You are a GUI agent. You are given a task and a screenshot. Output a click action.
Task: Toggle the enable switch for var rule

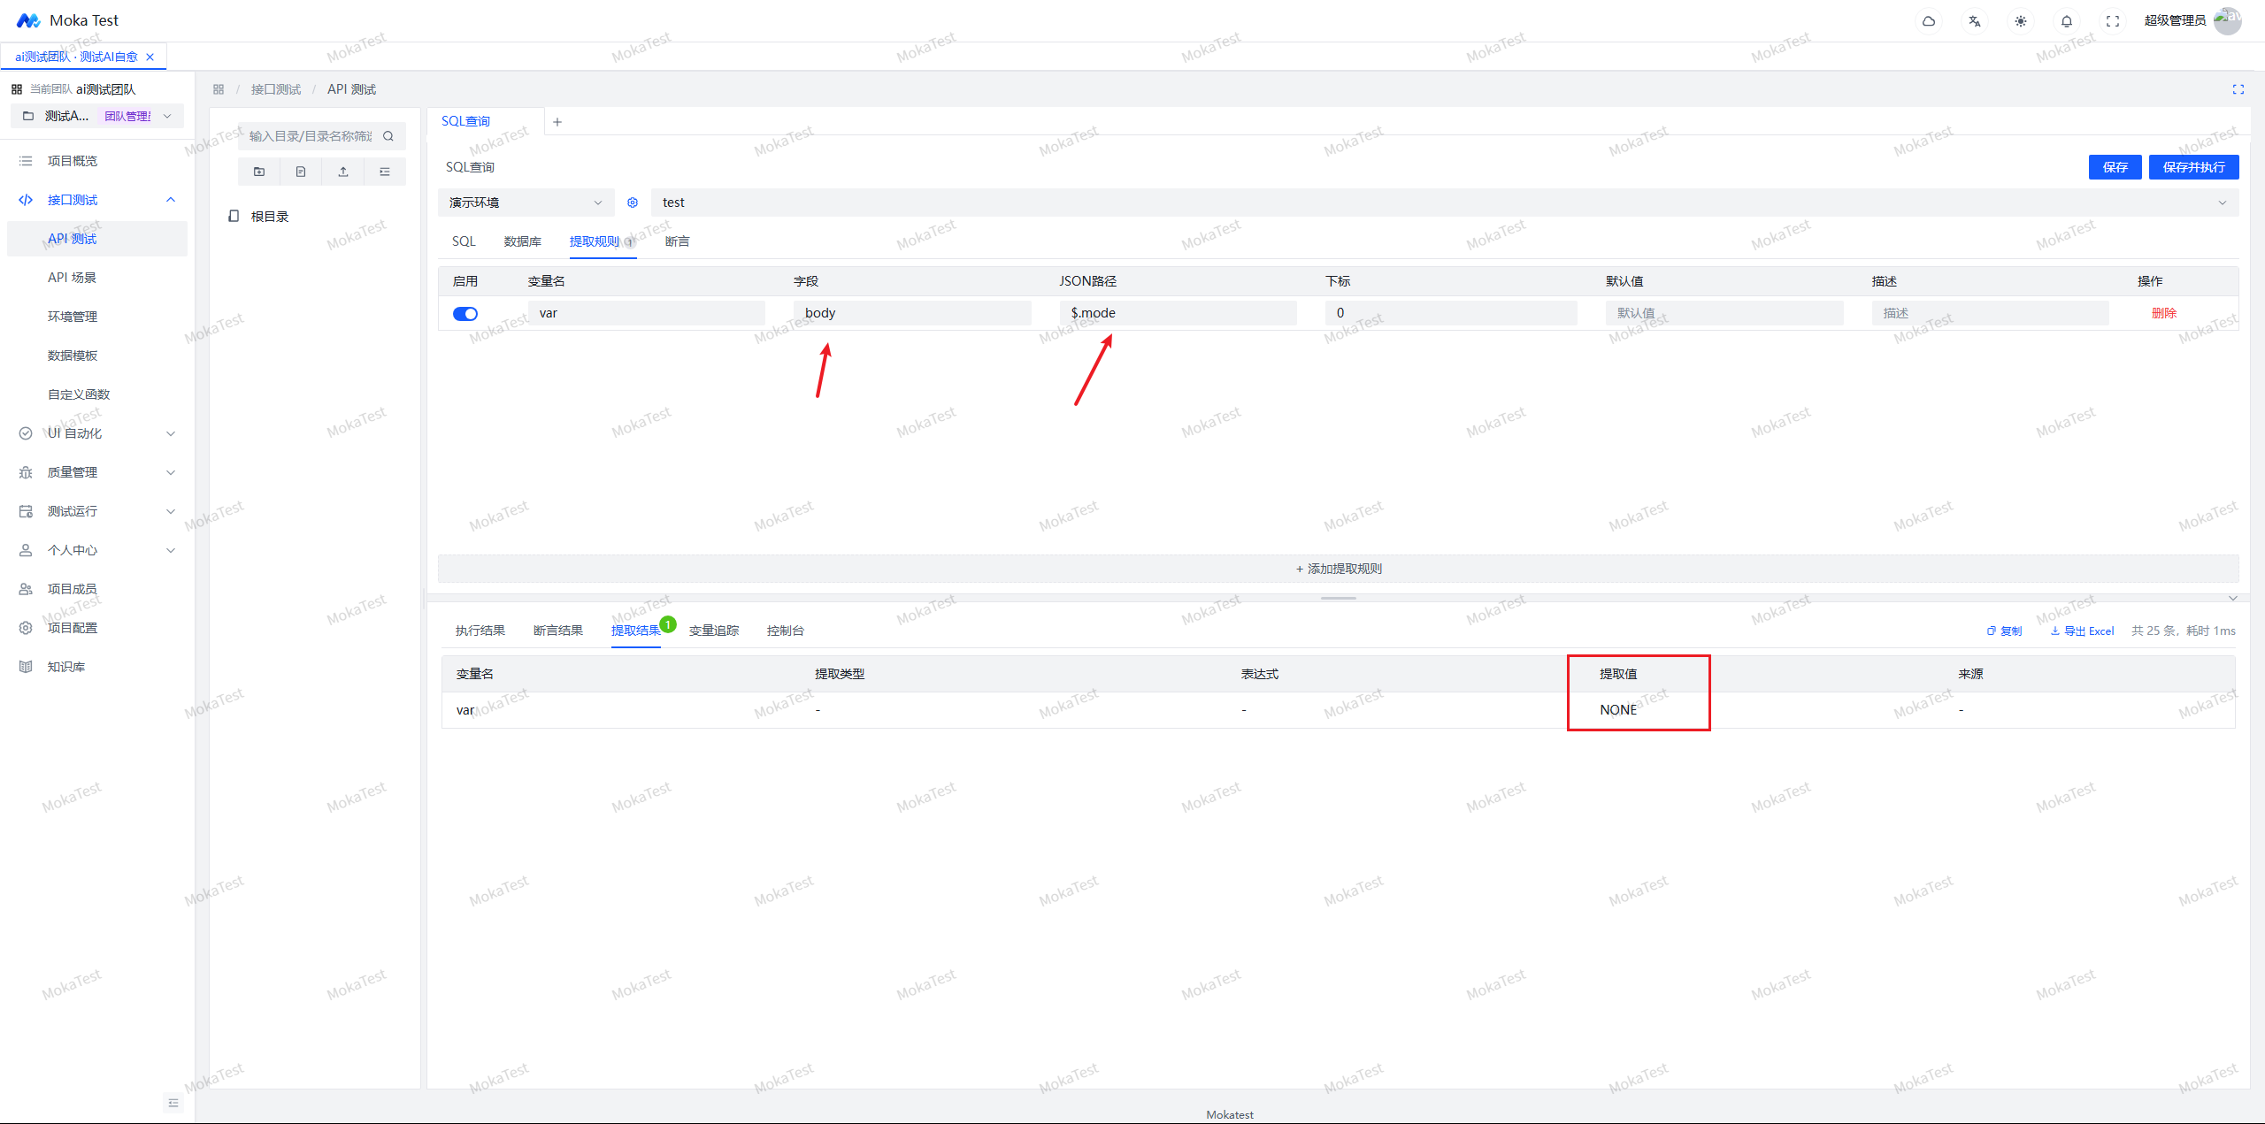click(x=465, y=314)
